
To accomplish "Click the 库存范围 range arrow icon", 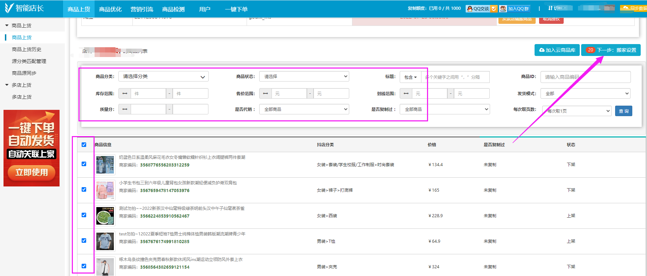I will click(125, 94).
